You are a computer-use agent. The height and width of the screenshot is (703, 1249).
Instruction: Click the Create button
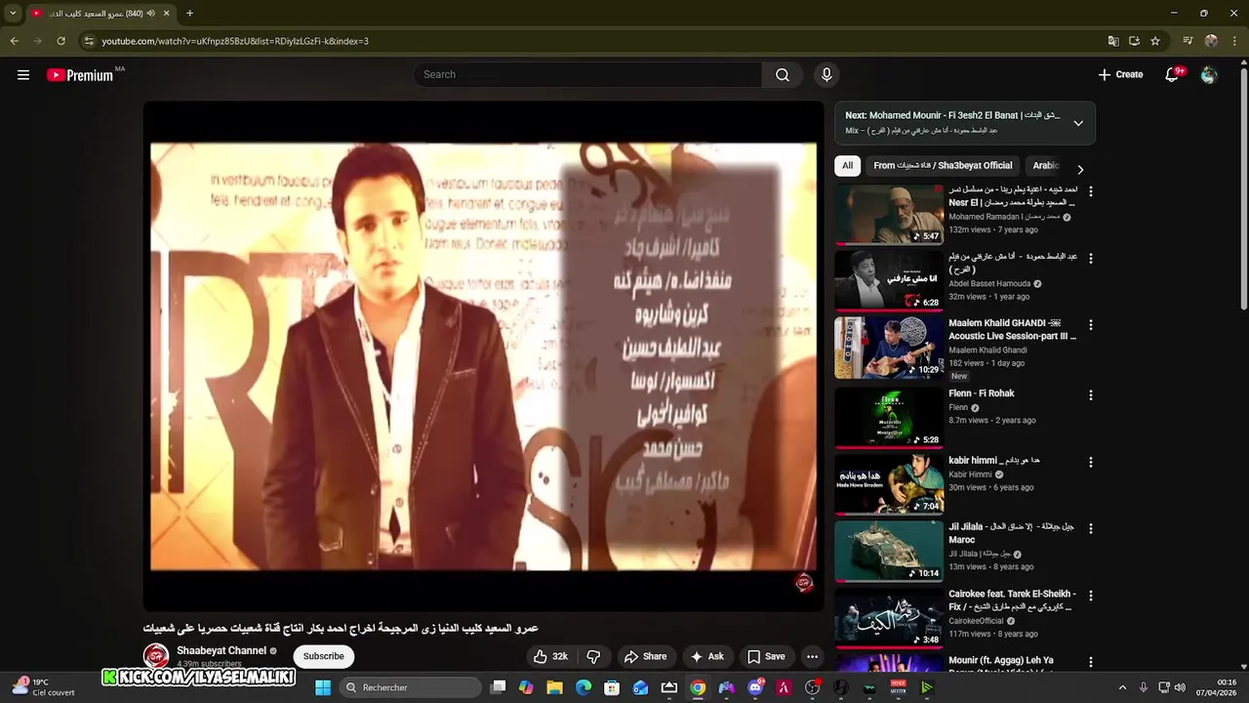coord(1120,75)
